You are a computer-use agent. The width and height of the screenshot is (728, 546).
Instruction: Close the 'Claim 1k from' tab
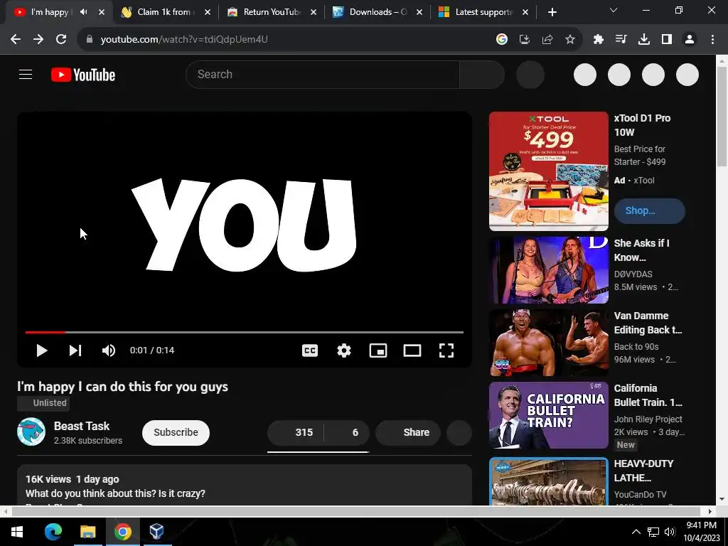coord(208,13)
